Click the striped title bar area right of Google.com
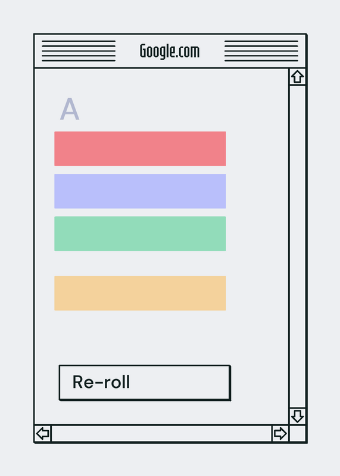Screen dimensions: 340x476 (261, 51)
